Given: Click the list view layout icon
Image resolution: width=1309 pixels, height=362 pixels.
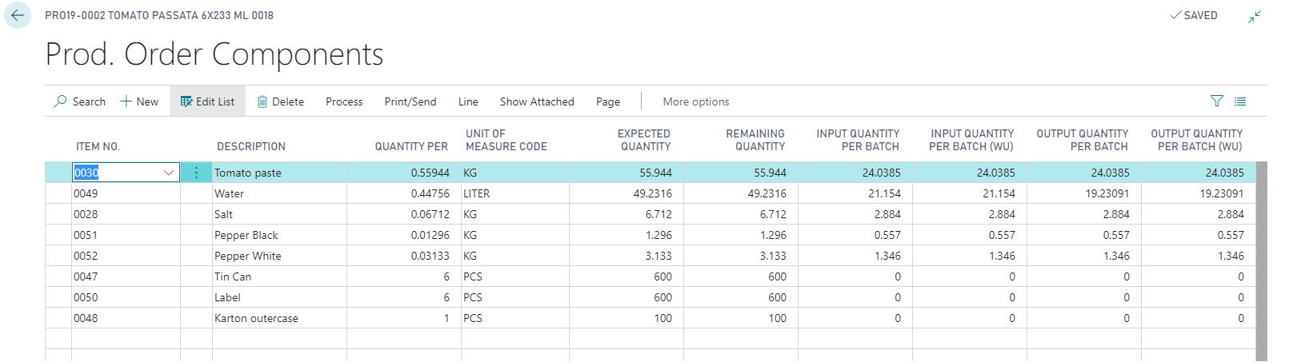Looking at the screenshot, I should (1240, 101).
